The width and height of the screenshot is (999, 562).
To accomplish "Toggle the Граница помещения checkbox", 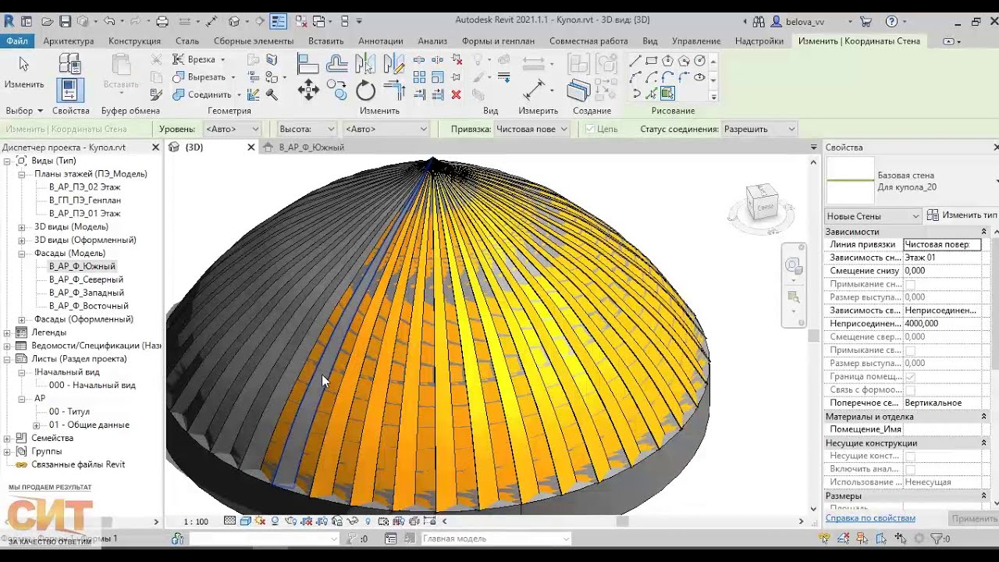I will [x=910, y=376].
